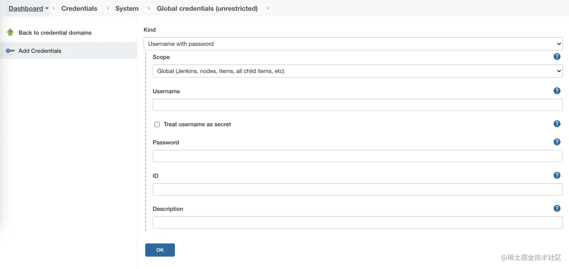The image size is (569, 269).
Task: Click the key icon beside Add Credentials
Action: [x=10, y=50]
